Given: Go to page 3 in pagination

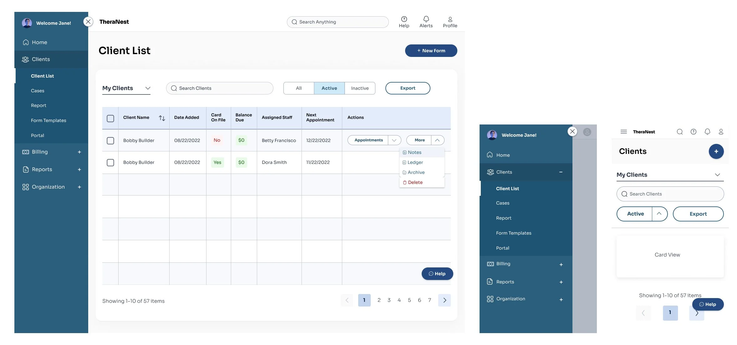Looking at the screenshot, I should [389, 300].
